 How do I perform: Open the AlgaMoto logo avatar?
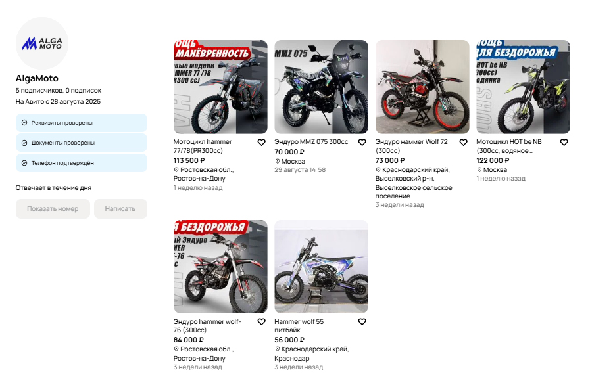point(41,43)
